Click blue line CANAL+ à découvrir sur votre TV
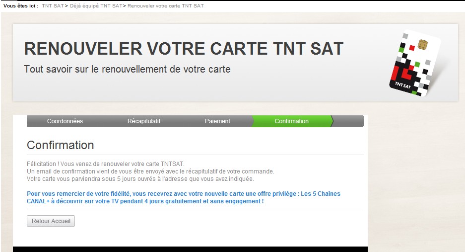This screenshot has width=465, height=252. (x=145, y=201)
